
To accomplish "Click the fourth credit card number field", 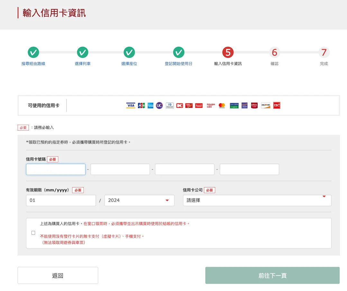I will pos(249,169).
